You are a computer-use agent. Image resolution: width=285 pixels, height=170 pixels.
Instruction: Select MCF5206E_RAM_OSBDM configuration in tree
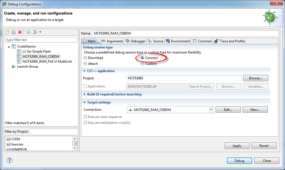tap(41, 56)
